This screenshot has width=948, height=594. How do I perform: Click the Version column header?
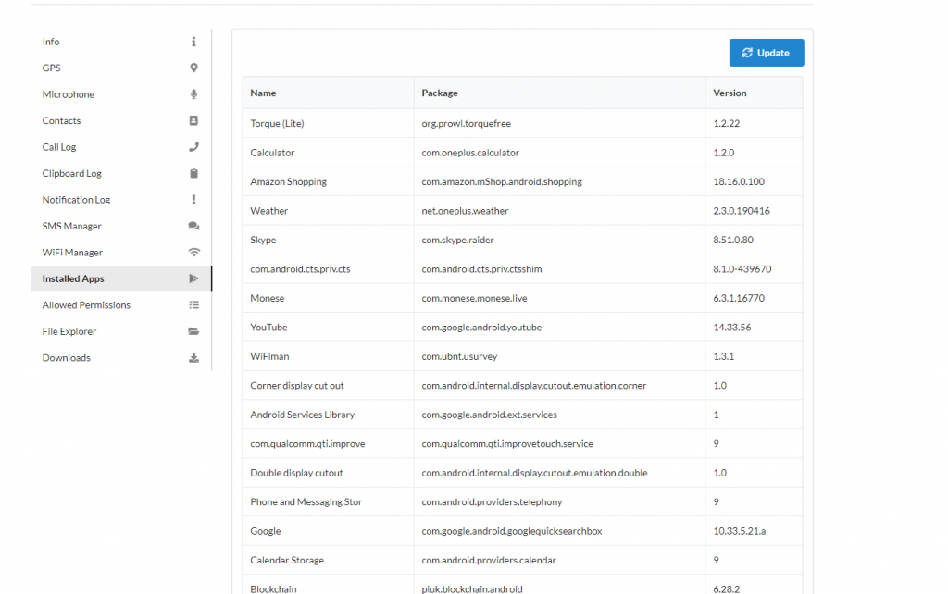[730, 93]
